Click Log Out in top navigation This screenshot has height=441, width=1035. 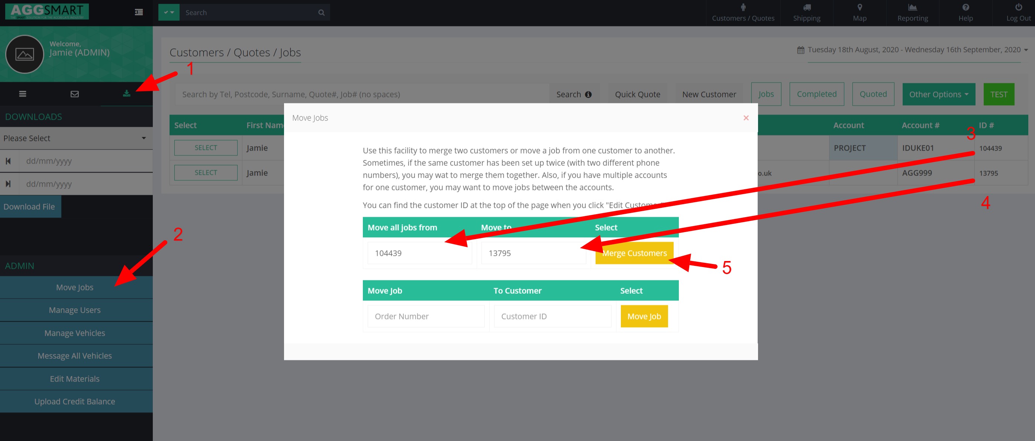(x=1018, y=13)
